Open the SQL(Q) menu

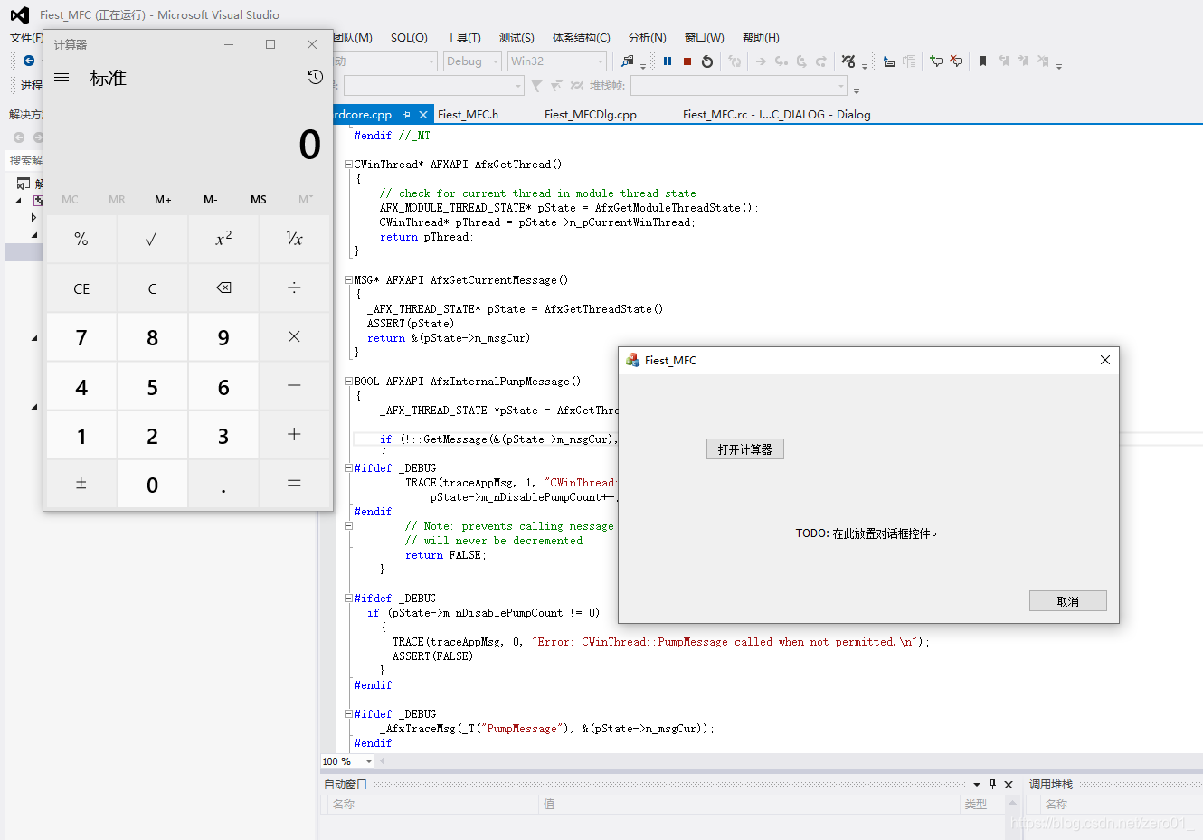(x=409, y=37)
